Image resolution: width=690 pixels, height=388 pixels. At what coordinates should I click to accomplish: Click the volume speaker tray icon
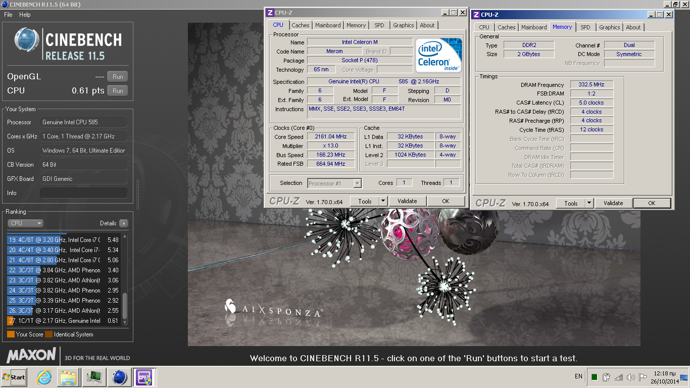click(x=630, y=377)
